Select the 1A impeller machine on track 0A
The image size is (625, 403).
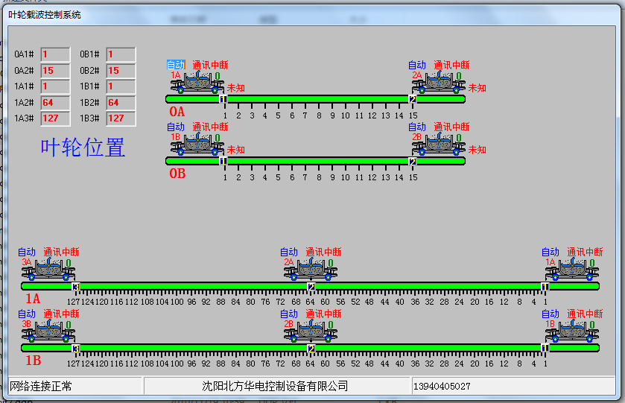pyautogui.click(x=197, y=83)
